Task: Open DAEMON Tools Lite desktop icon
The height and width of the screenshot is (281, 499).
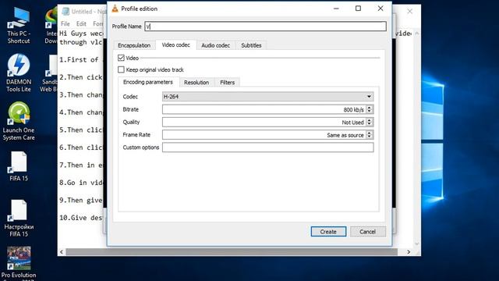Action: point(19,73)
